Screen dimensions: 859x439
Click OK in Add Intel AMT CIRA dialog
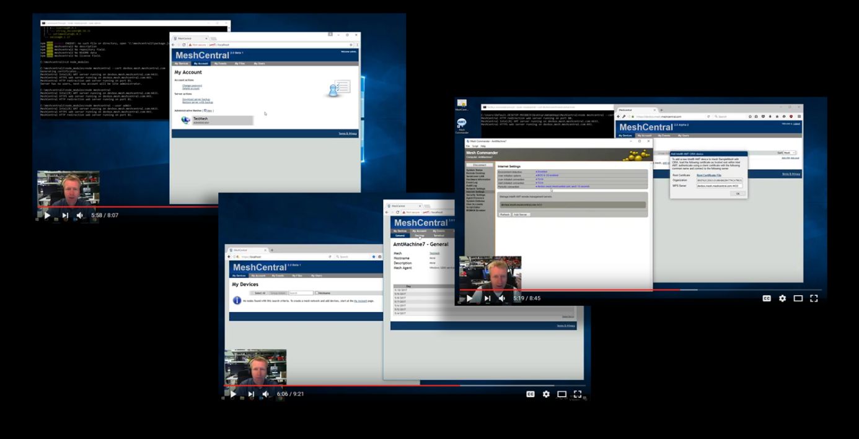[737, 193]
